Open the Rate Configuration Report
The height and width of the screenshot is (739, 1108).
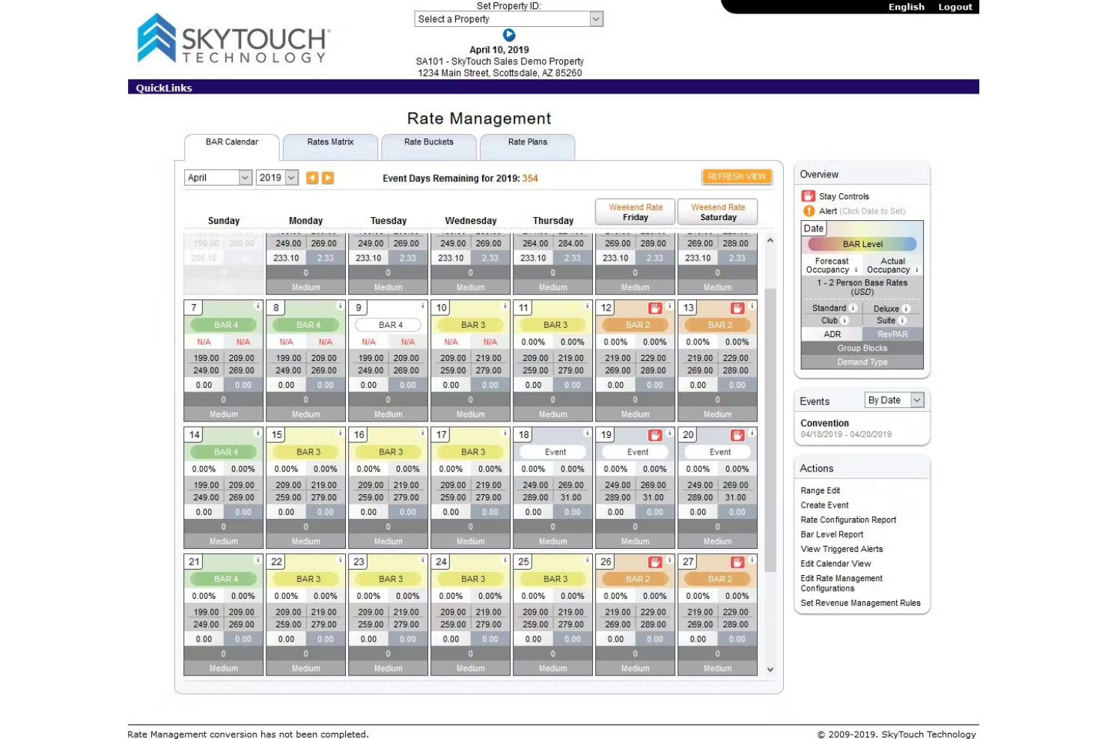[x=848, y=520]
